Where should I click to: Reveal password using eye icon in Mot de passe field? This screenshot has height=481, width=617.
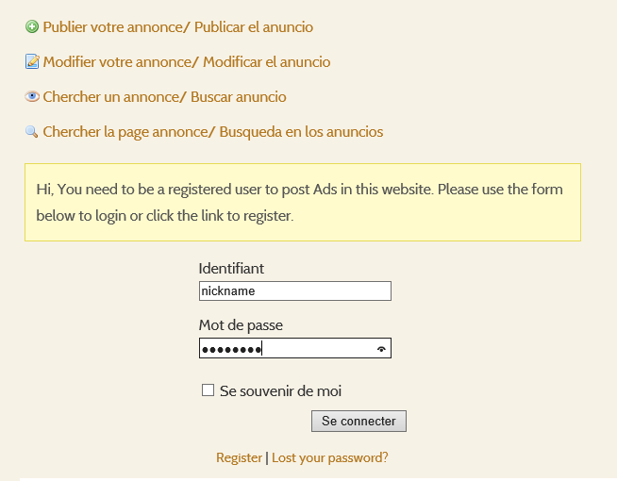coord(381,349)
